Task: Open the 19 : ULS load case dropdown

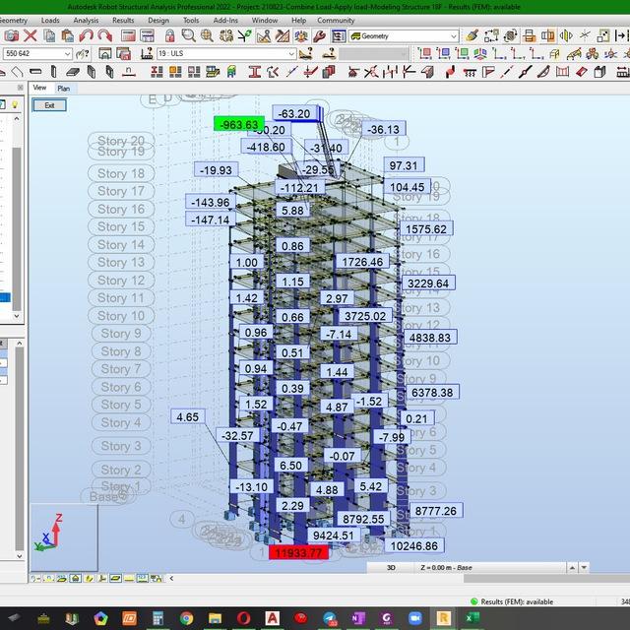Action: tap(227, 53)
